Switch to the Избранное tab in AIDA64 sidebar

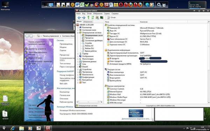point(88,22)
